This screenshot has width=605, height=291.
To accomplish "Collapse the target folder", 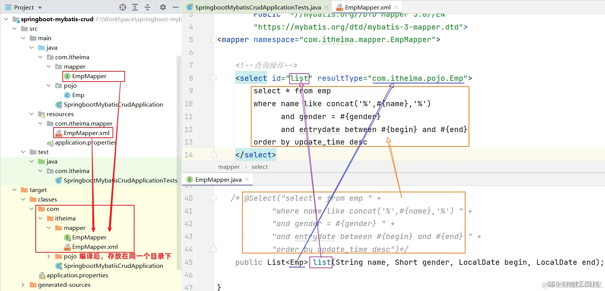I will pos(14,190).
